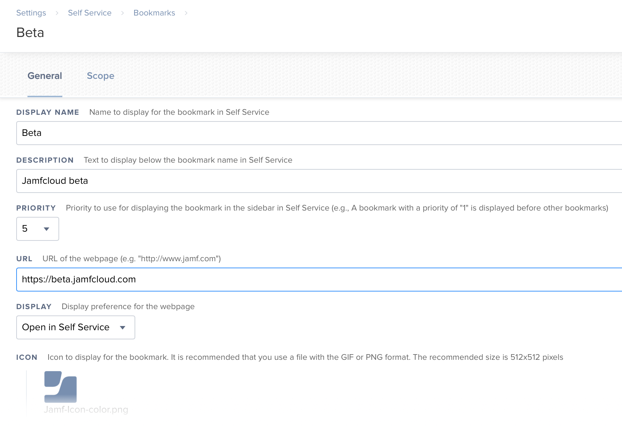Viewport: 622px width, 426px height.
Task: Select the General tab
Action: (45, 76)
